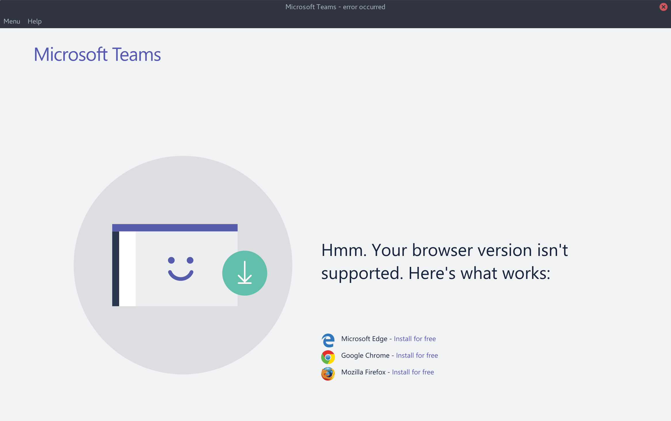Click the purple smiley face illustration
The image size is (671, 421).
(181, 269)
